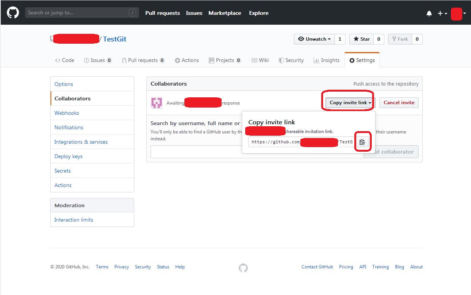471x295 pixels.
Task: Open the Privacy footer link
Action: (122, 267)
